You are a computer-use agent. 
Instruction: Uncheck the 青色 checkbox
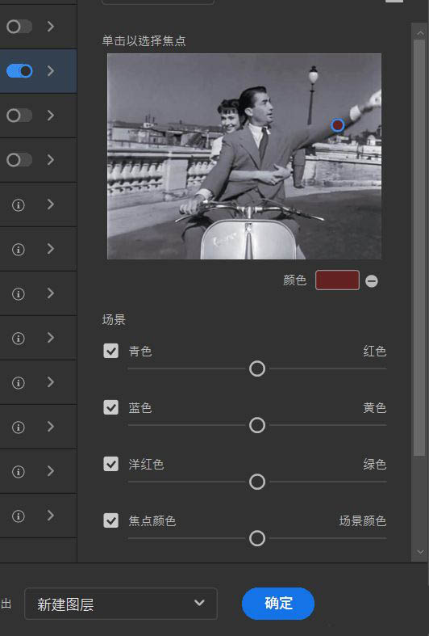(x=111, y=351)
